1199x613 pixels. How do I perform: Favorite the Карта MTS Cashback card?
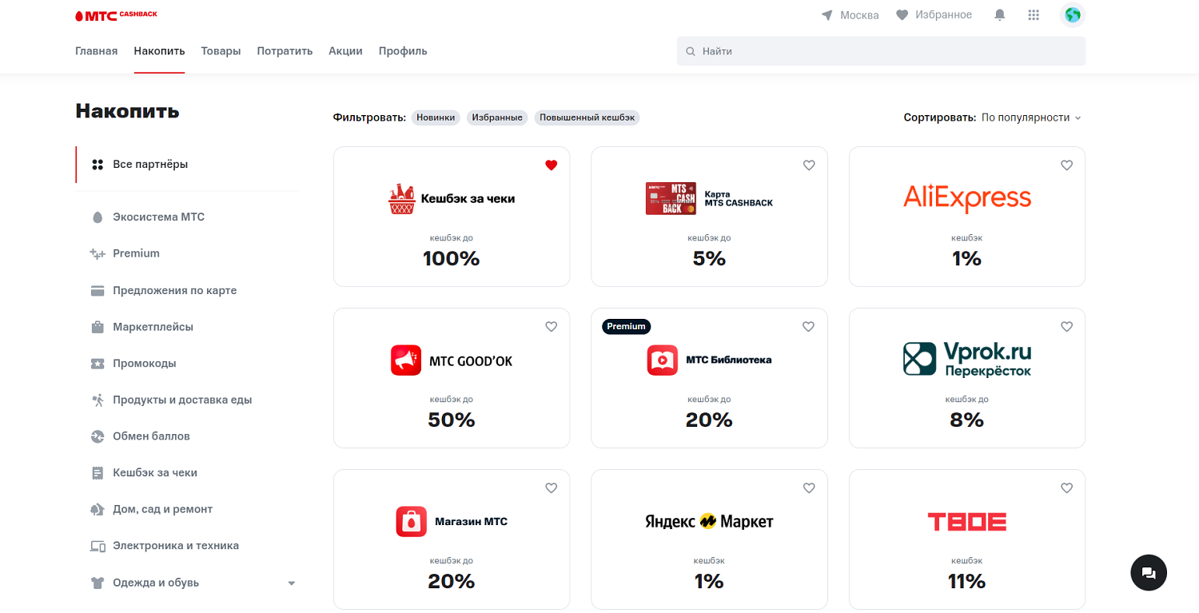(809, 165)
